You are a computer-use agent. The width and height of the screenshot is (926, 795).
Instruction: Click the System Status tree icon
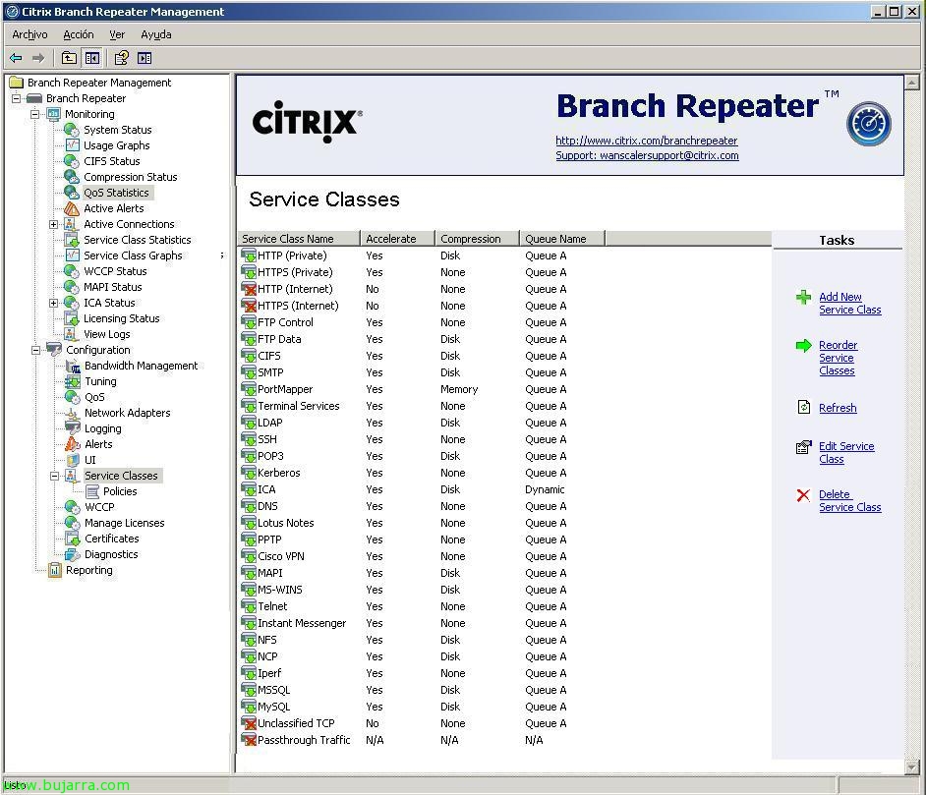(72, 130)
